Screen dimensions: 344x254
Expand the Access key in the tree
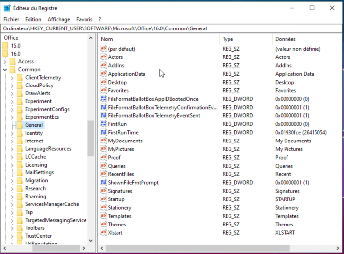5,62
